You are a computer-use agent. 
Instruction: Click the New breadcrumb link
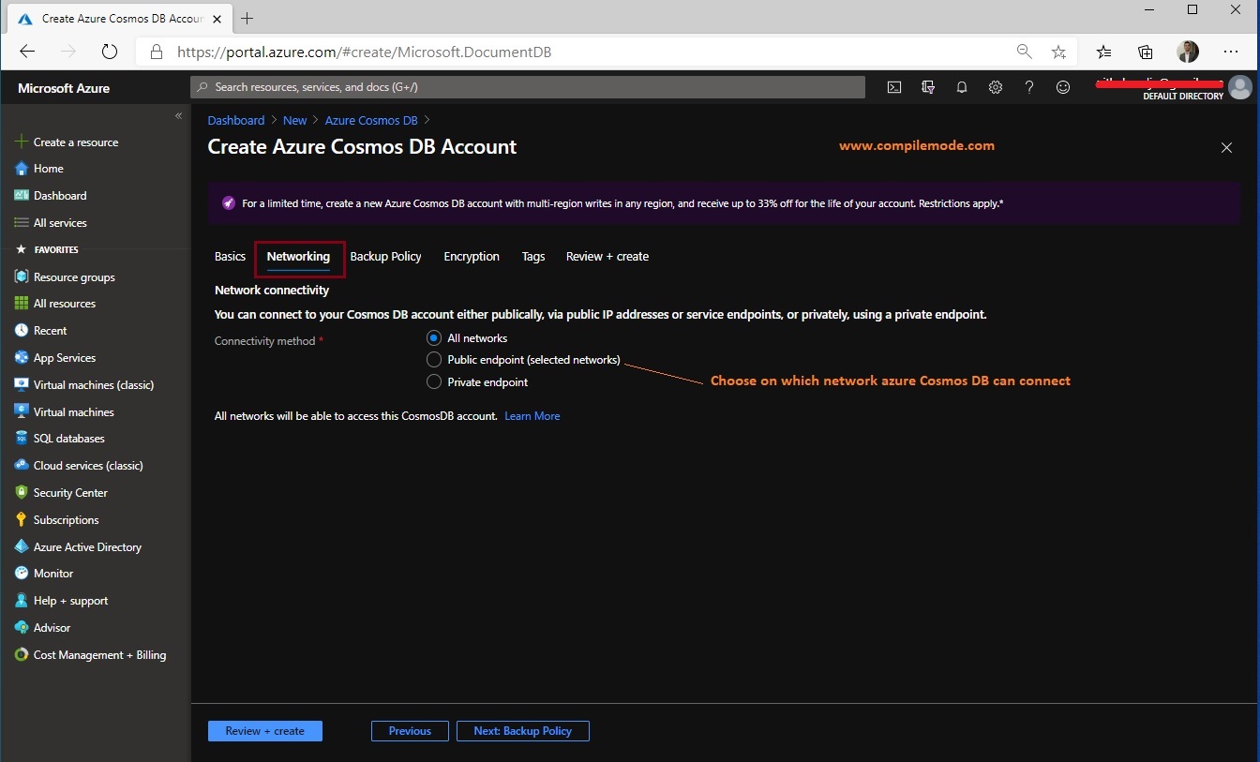click(x=295, y=121)
